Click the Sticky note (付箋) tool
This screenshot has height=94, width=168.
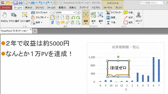128,13
